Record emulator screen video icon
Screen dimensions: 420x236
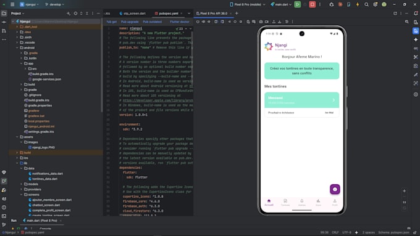[x=267, y=22]
